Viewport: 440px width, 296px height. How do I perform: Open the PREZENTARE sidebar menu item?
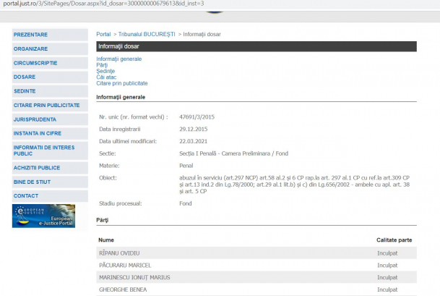click(x=30, y=34)
